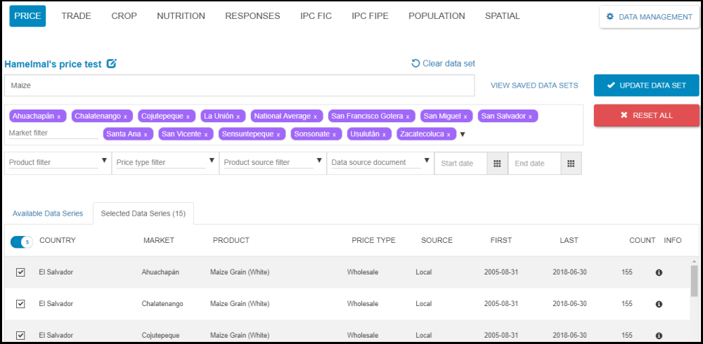Uncheck the Ahuachapán row checkbox
The image size is (703, 344).
coord(20,272)
